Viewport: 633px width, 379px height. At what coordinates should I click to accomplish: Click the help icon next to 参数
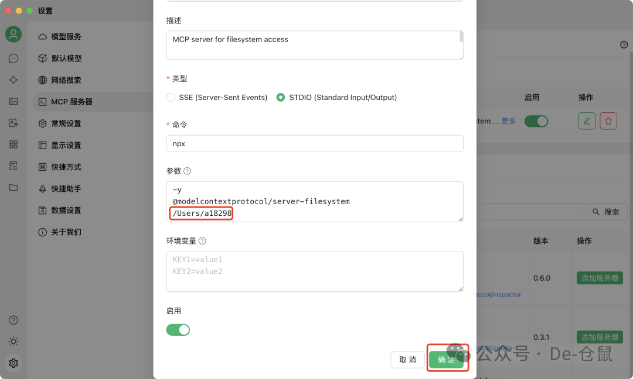[188, 171]
